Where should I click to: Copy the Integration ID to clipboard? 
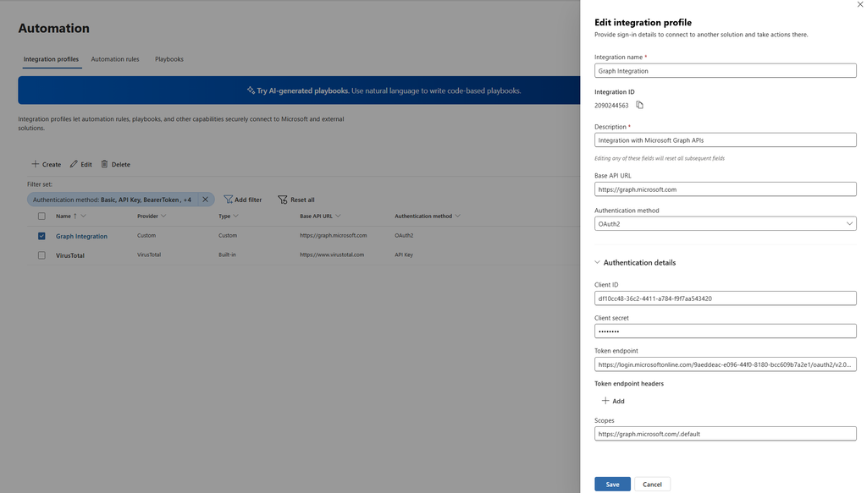[640, 105]
